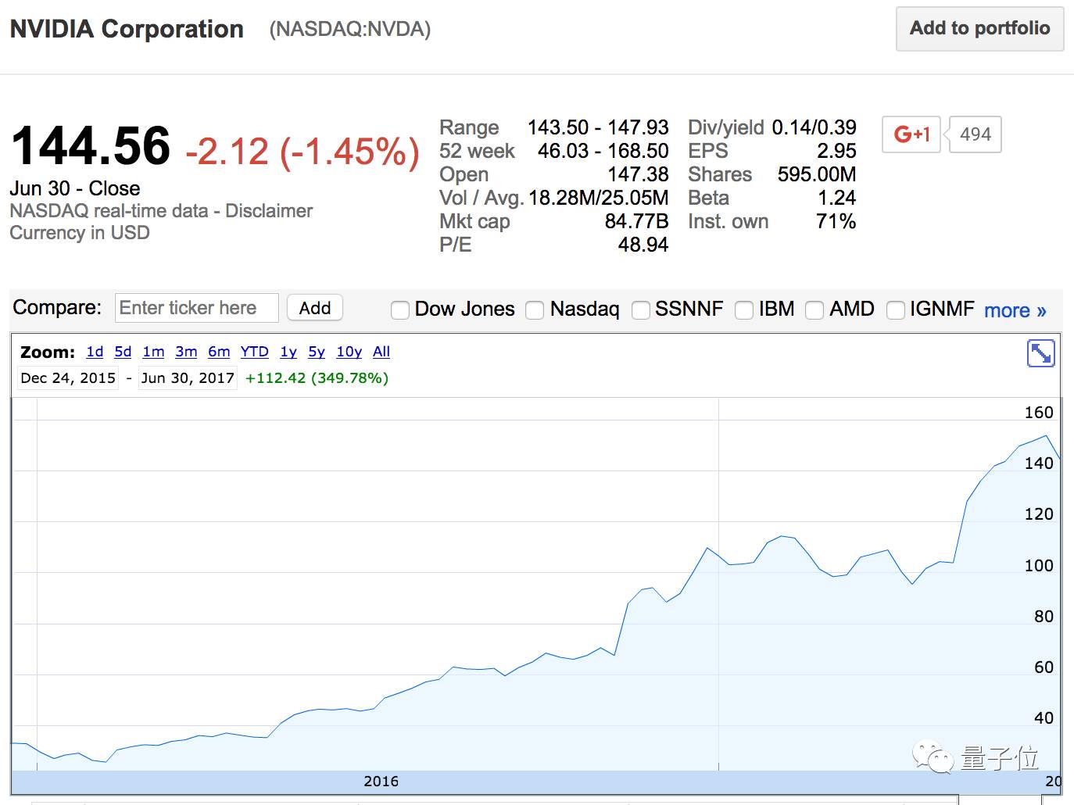1074x805 pixels.
Task: Click the Shares value 595.00M
Action: point(817,174)
